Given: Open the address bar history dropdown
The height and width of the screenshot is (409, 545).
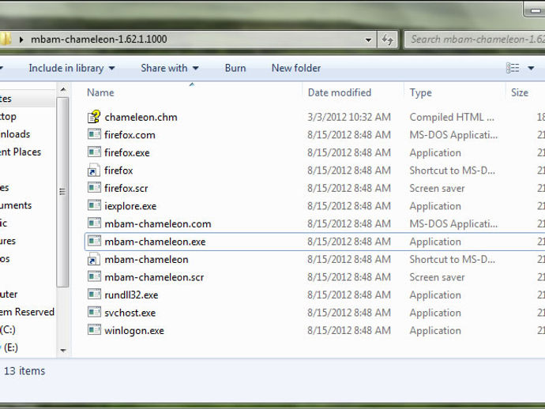Looking at the screenshot, I should (x=368, y=40).
